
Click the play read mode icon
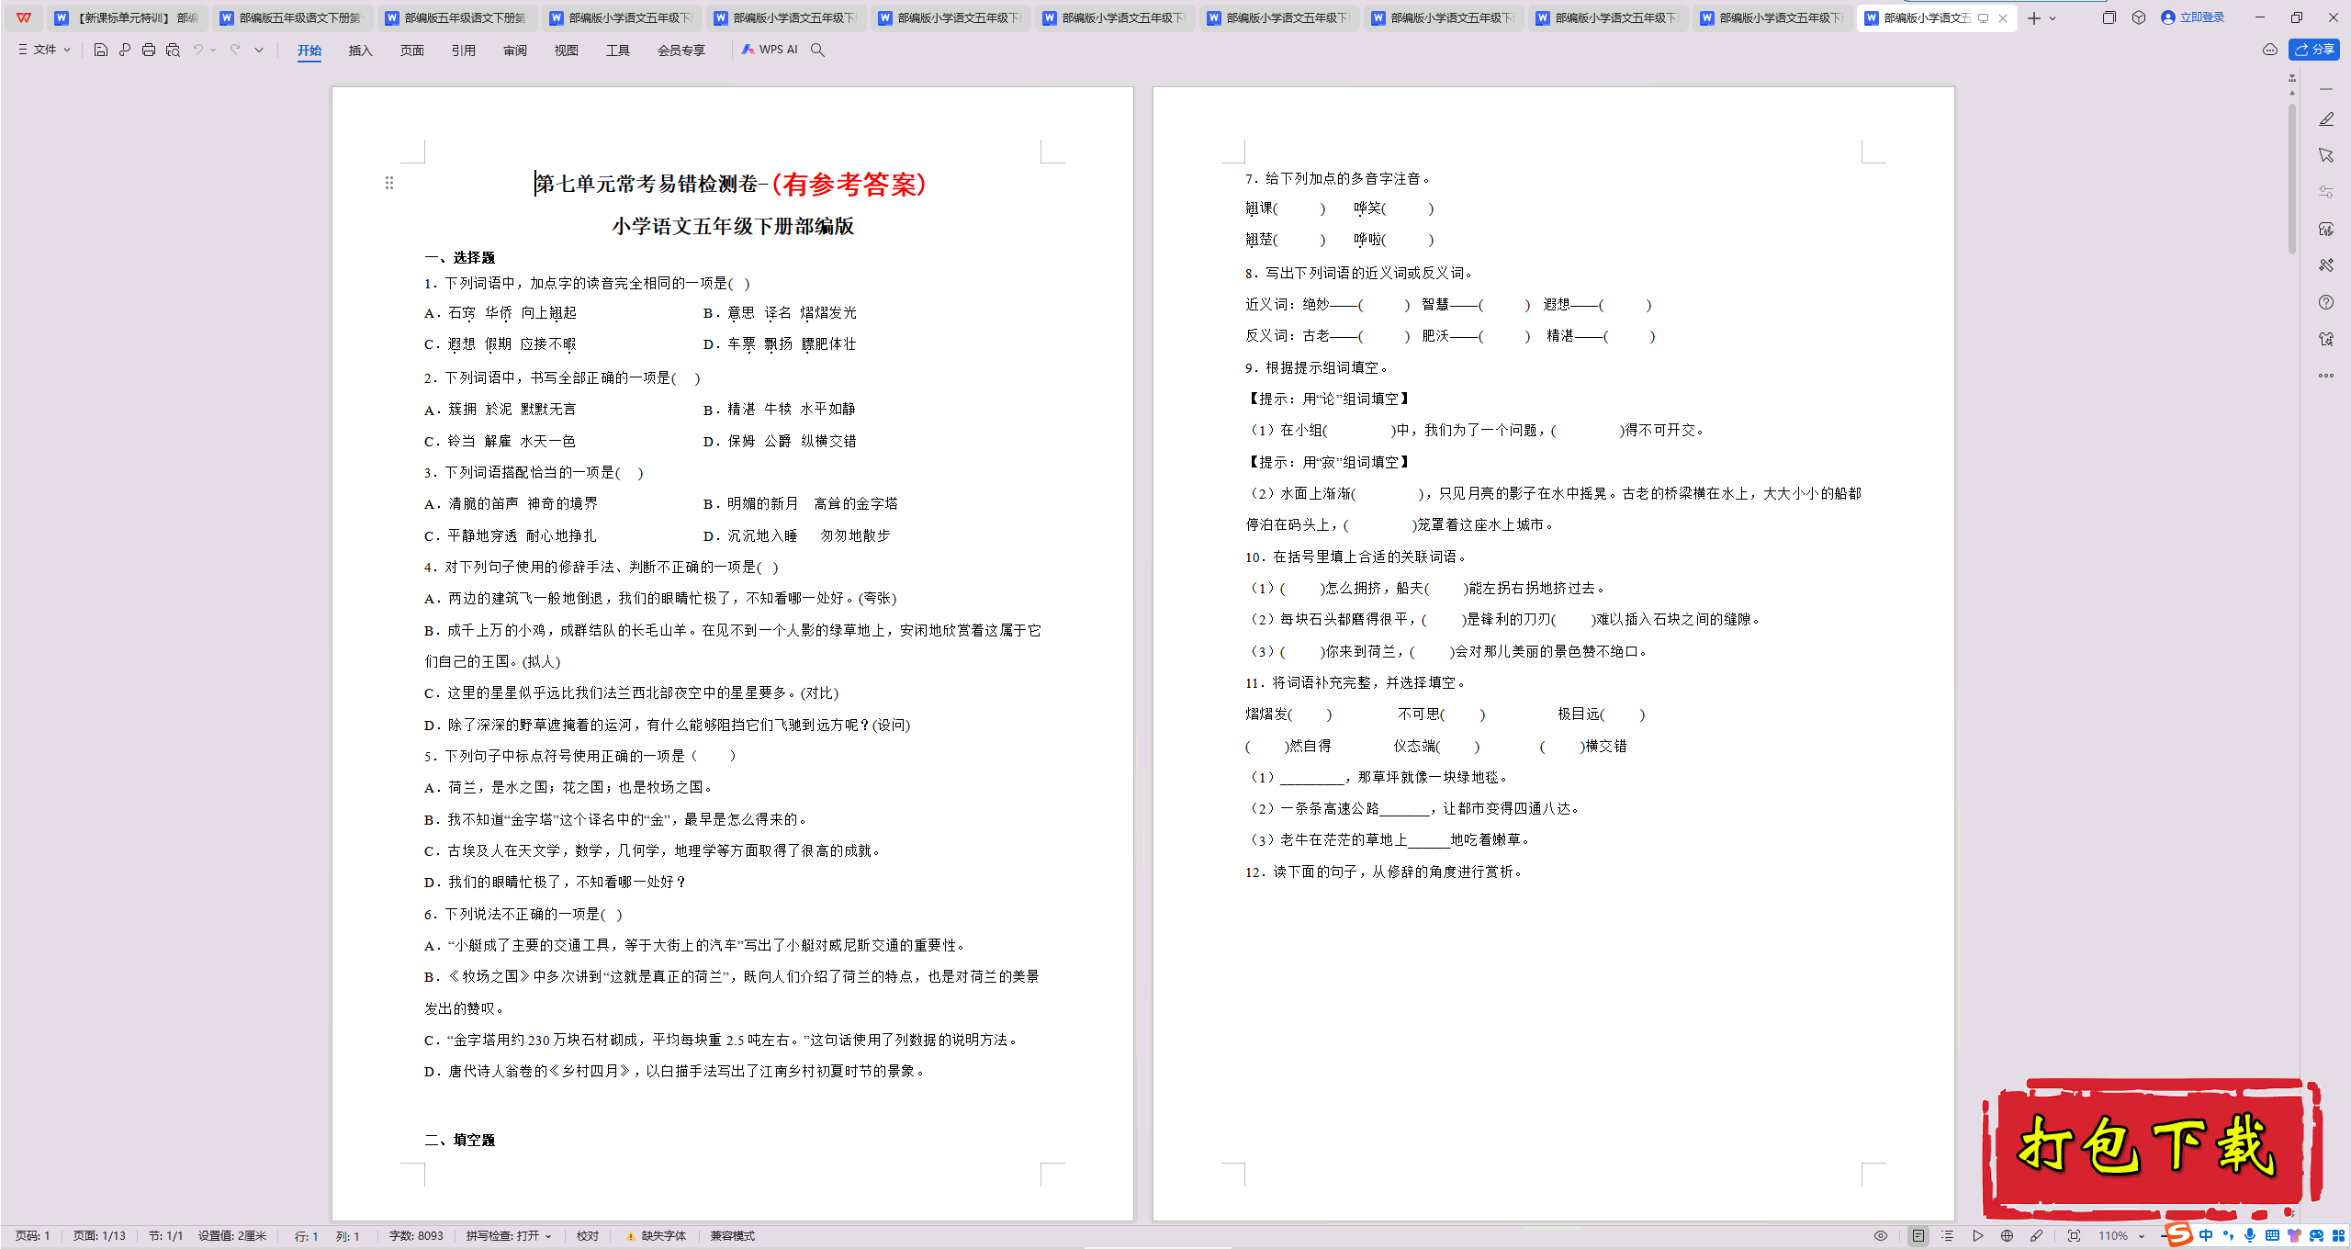(1977, 1236)
